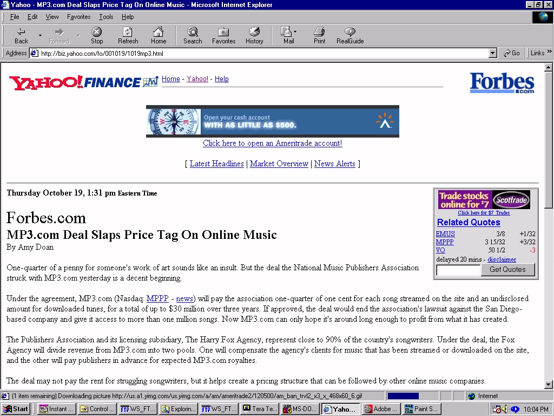Open the Market Overview link
The image size is (554, 416).
[279, 164]
